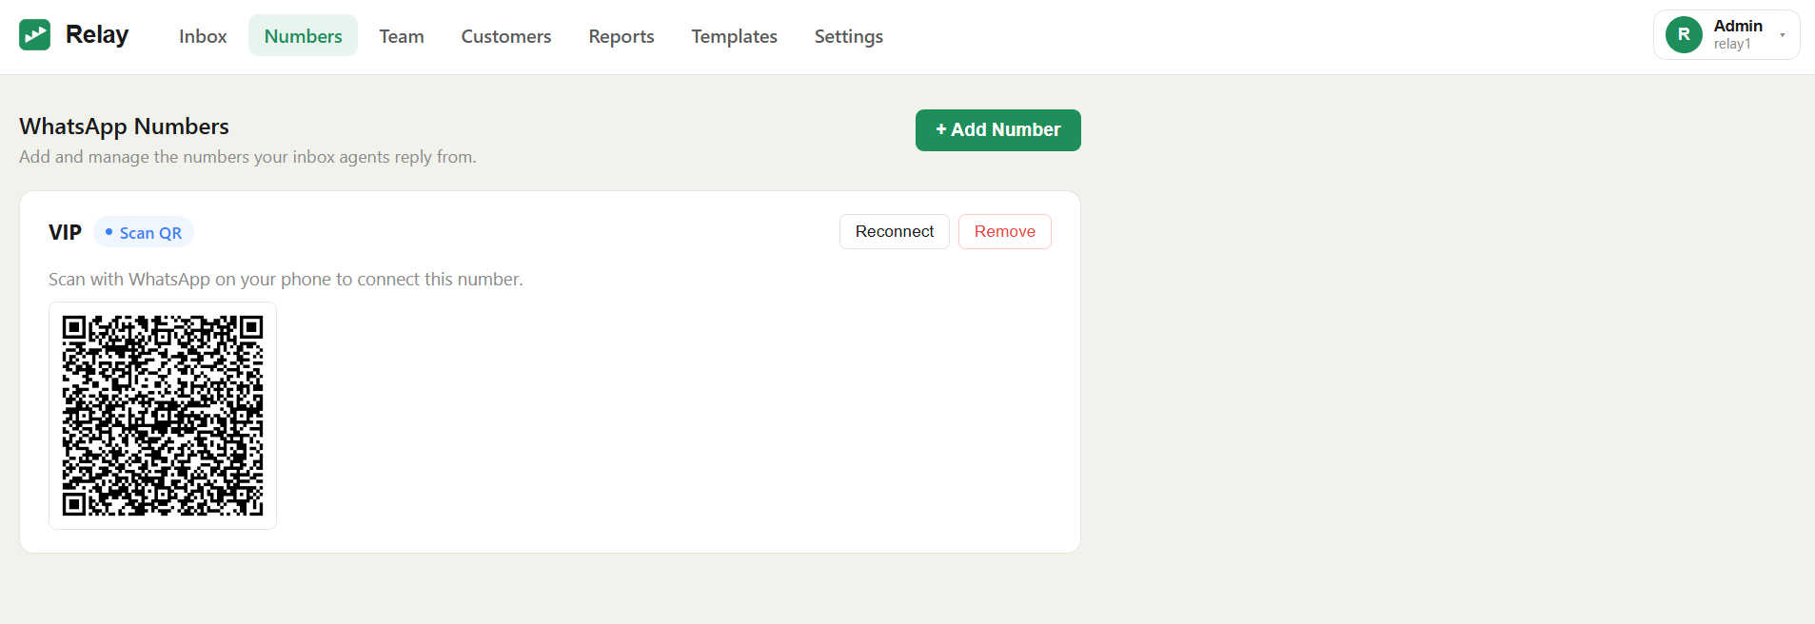The image size is (1815, 624).
Task: Click the + Add Number button
Action: pyautogui.click(x=997, y=130)
